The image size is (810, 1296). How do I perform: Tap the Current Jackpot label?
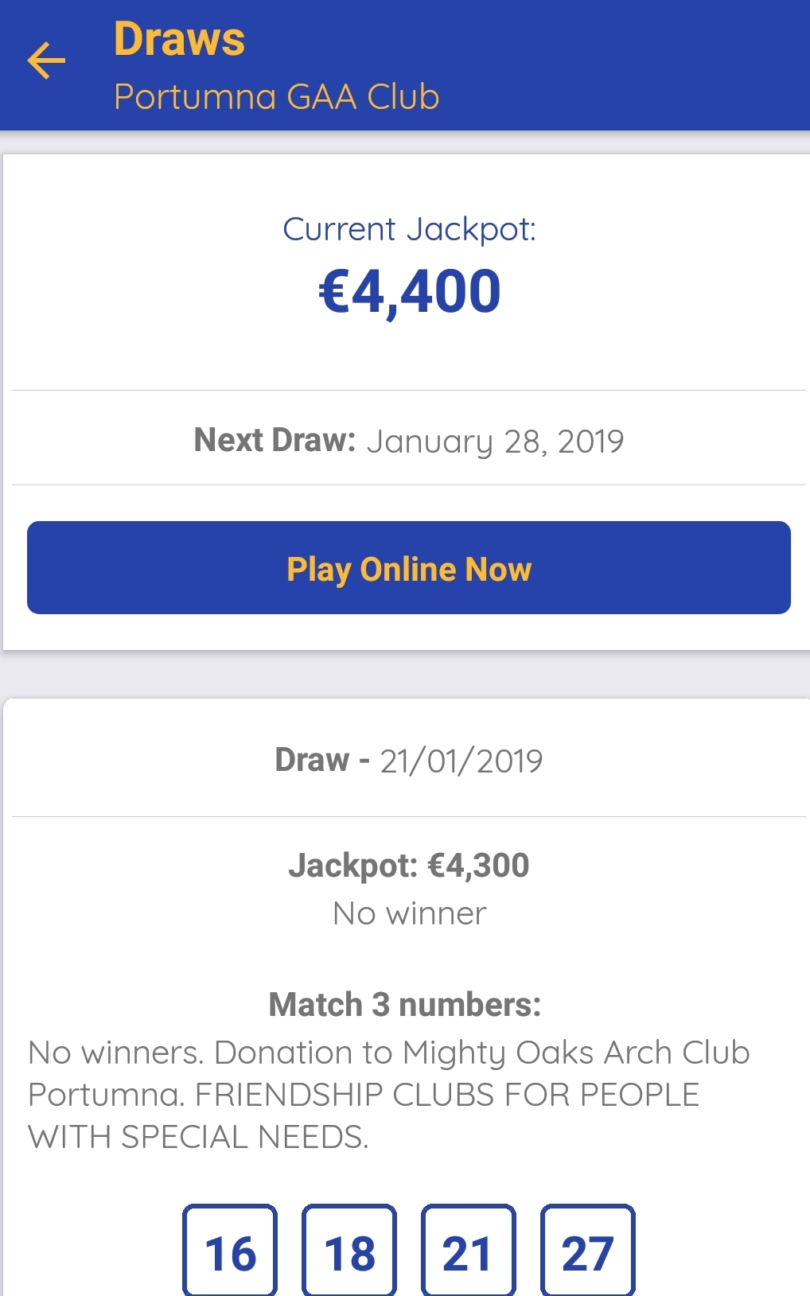[x=409, y=229]
